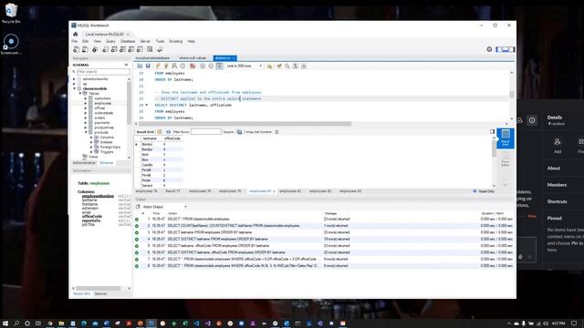Screen dimensions: 584x328
Task: Click the commit transaction icon
Action: [x=203, y=66]
